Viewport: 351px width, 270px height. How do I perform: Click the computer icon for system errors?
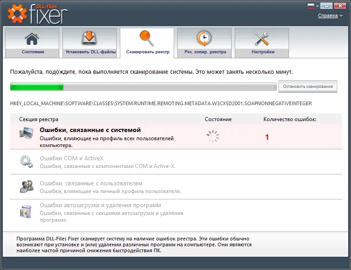pos(26,132)
